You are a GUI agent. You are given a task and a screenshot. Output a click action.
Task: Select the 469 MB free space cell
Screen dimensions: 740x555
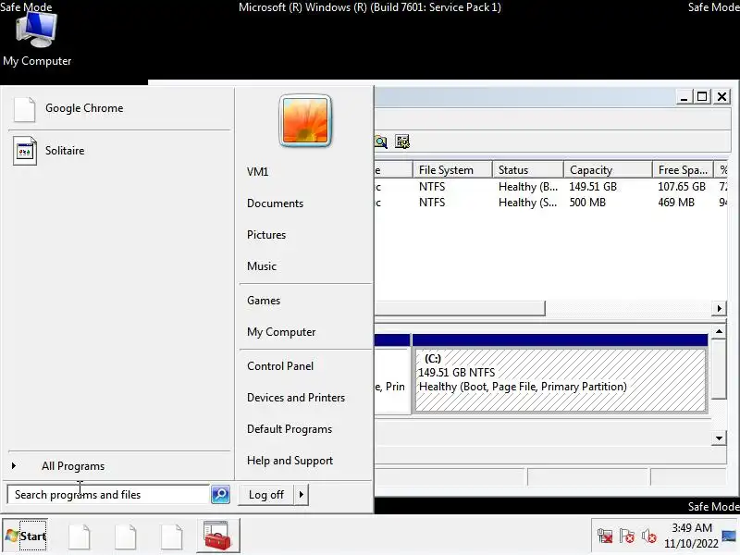click(x=676, y=203)
